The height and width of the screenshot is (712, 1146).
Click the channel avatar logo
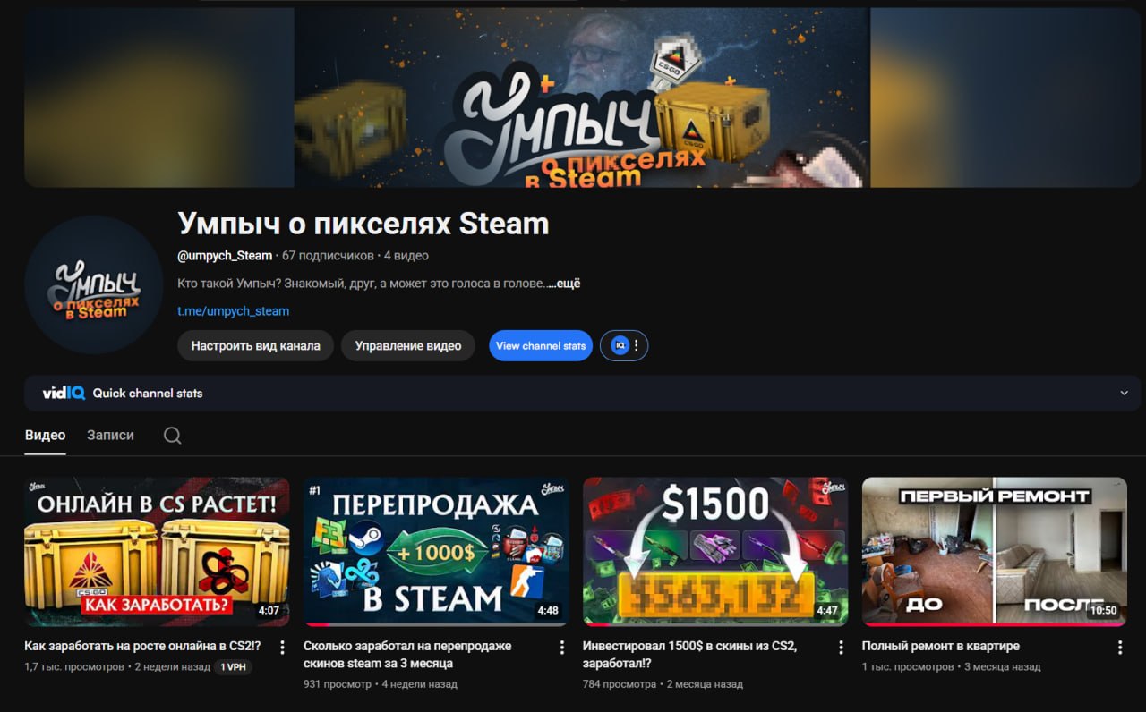point(94,284)
